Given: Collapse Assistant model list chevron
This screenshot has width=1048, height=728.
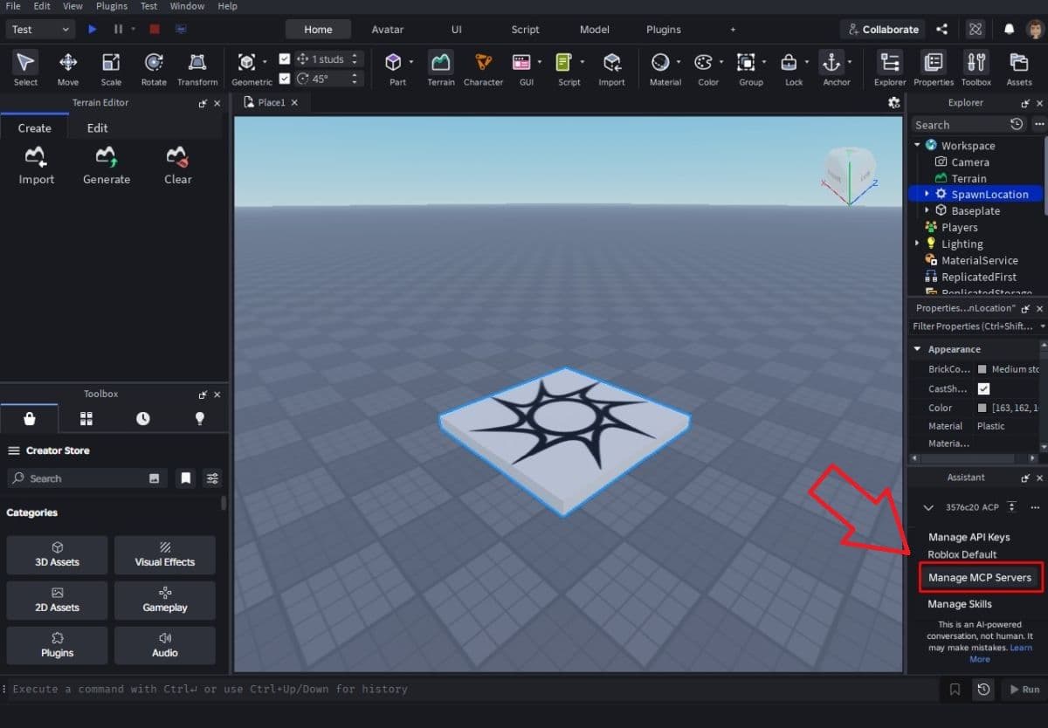Looking at the screenshot, I should click(x=928, y=507).
